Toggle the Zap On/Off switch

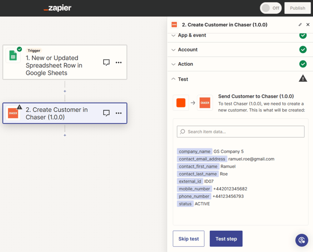pyautogui.click(x=271, y=8)
